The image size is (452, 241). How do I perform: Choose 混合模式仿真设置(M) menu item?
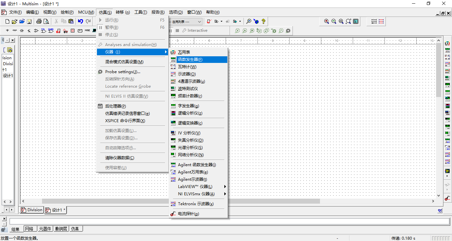(132, 62)
